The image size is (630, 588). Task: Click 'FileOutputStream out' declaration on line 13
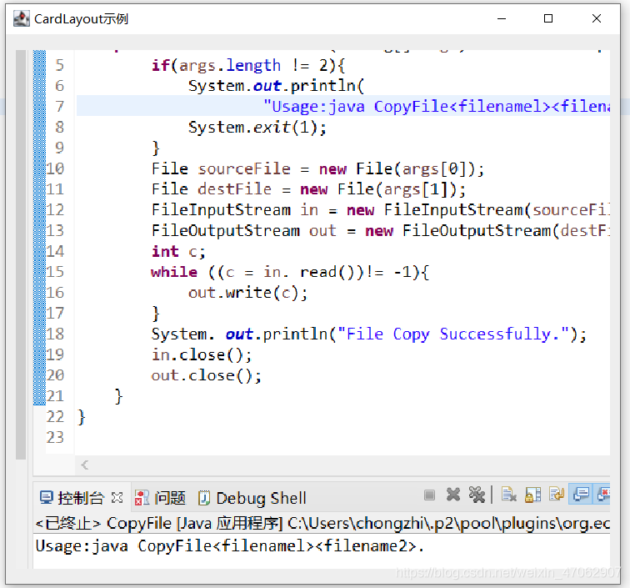244,231
